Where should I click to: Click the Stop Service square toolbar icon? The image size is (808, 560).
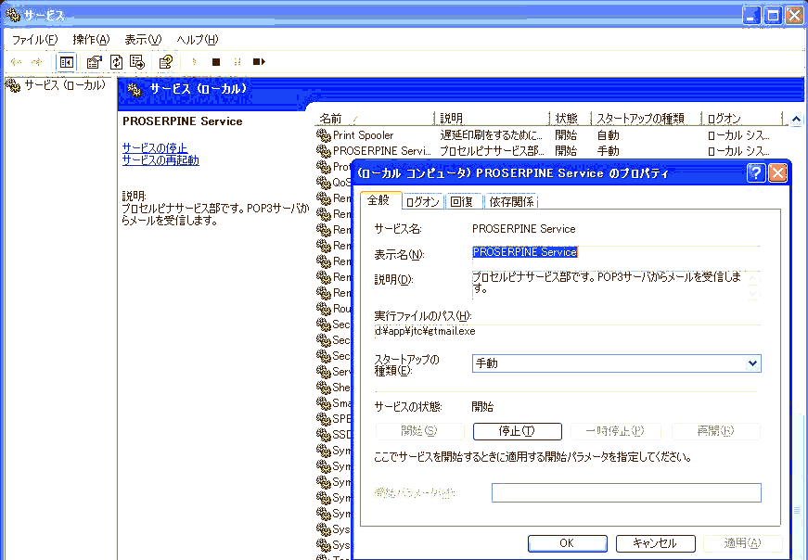tap(216, 62)
